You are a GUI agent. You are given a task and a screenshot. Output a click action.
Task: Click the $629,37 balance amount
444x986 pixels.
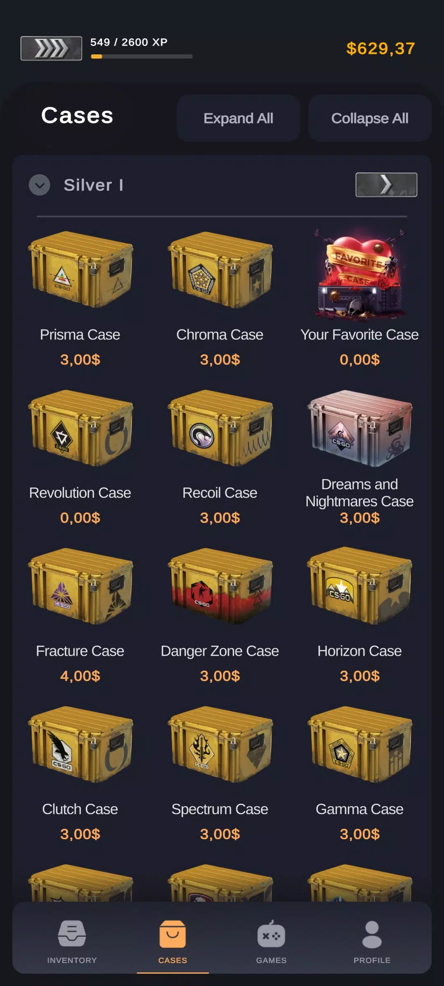click(381, 48)
